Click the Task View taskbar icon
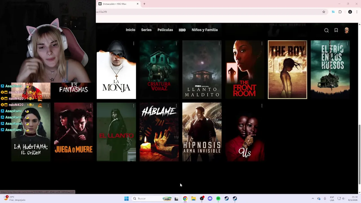 pyautogui.click(x=176, y=198)
